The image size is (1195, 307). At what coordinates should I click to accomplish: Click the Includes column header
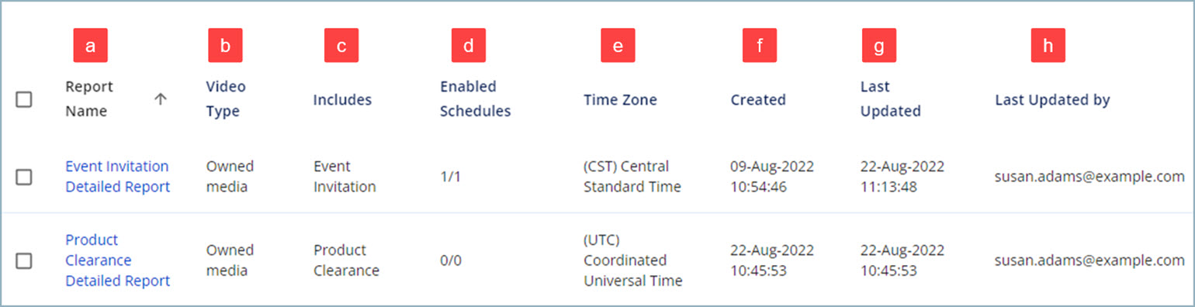tap(342, 99)
